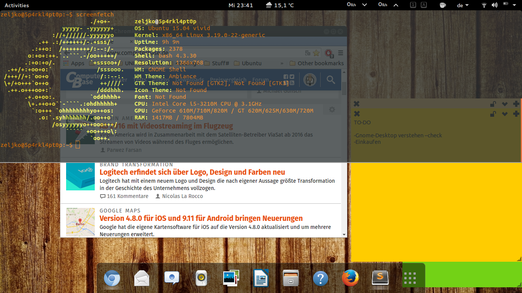Open article 'Version 4.8.0 für iOS'
Image resolution: width=522 pixels, height=293 pixels.
coord(201,218)
